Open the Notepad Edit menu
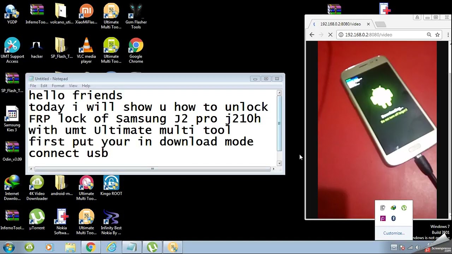This screenshot has height=254, width=452. tap(44, 86)
